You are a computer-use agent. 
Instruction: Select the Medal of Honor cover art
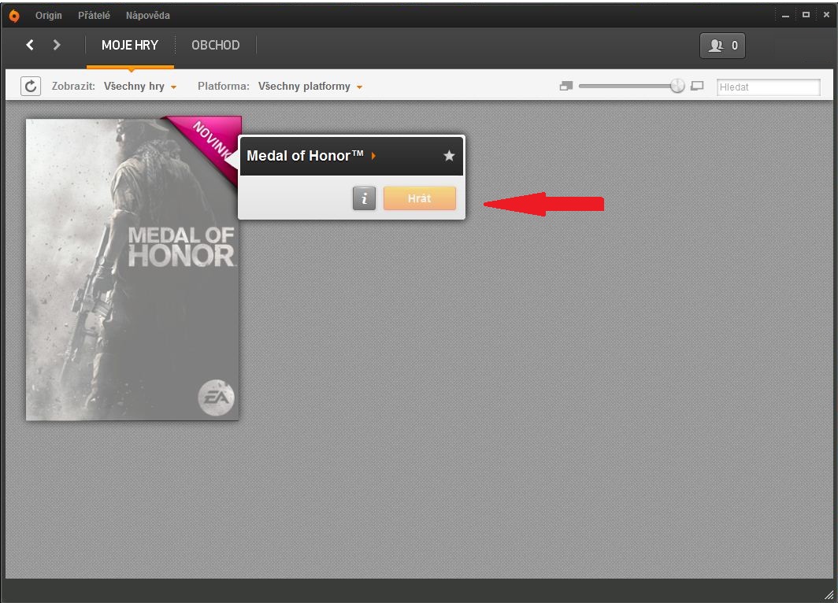point(132,269)
